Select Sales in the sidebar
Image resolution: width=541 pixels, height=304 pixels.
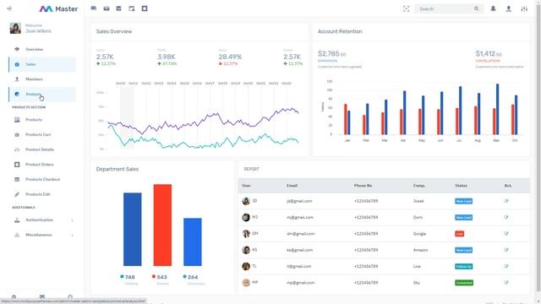click(42, 64)
